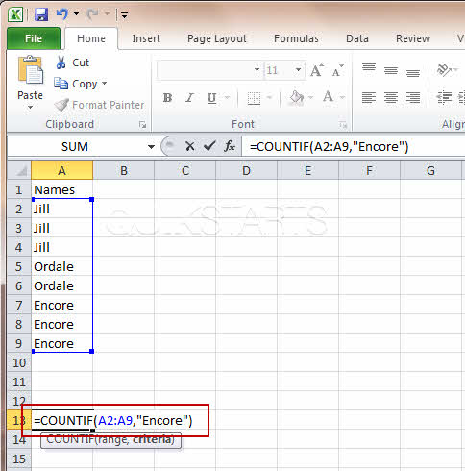Increase font size with the large A

pos(317,70)
